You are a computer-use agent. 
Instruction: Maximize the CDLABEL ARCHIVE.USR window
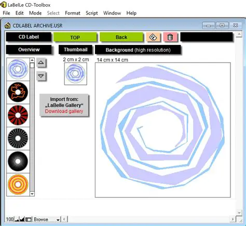coord(222,25)
